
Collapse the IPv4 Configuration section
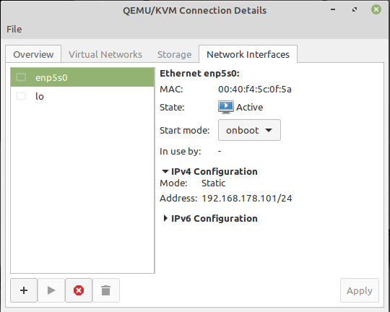165,171
